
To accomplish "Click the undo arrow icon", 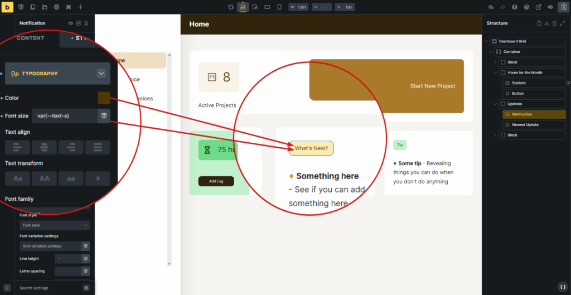I will 491,7.
